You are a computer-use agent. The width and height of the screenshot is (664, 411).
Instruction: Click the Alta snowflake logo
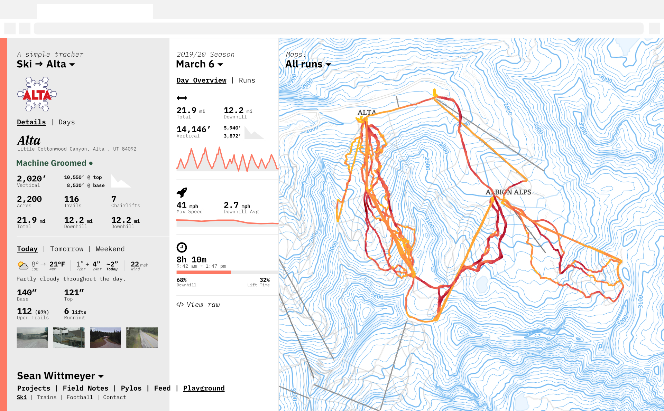37,94
